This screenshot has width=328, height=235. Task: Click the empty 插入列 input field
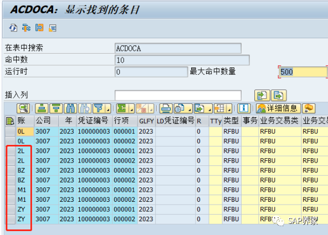click(178, 95)
